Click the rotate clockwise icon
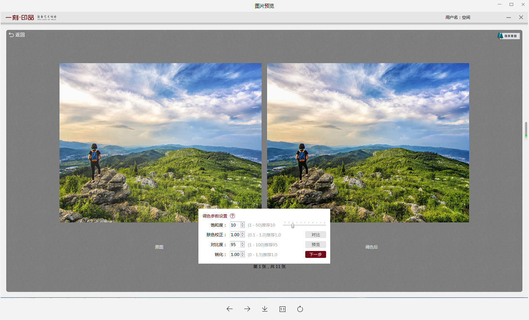 [x=300, y=309]
